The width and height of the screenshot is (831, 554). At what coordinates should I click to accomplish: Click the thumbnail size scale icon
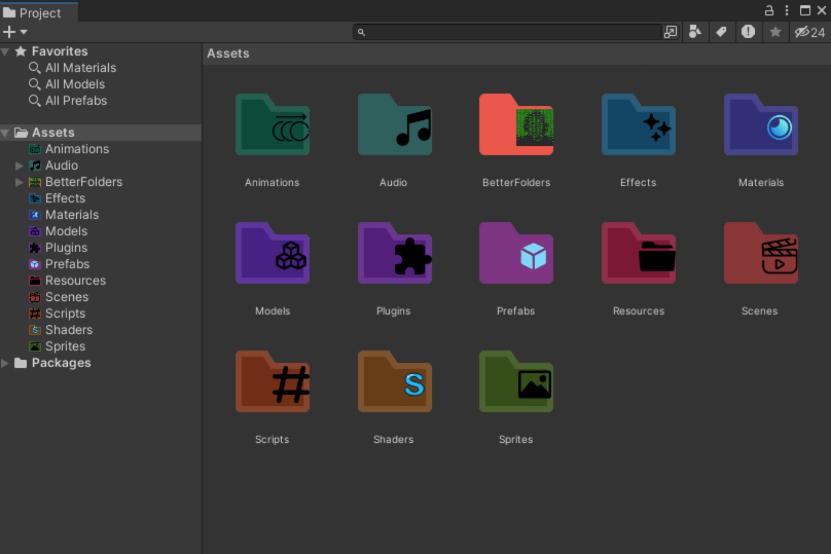pyautogui.click(x=671, y=32)
